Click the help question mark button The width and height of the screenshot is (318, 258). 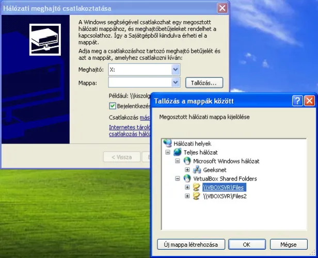pos(297,101)
